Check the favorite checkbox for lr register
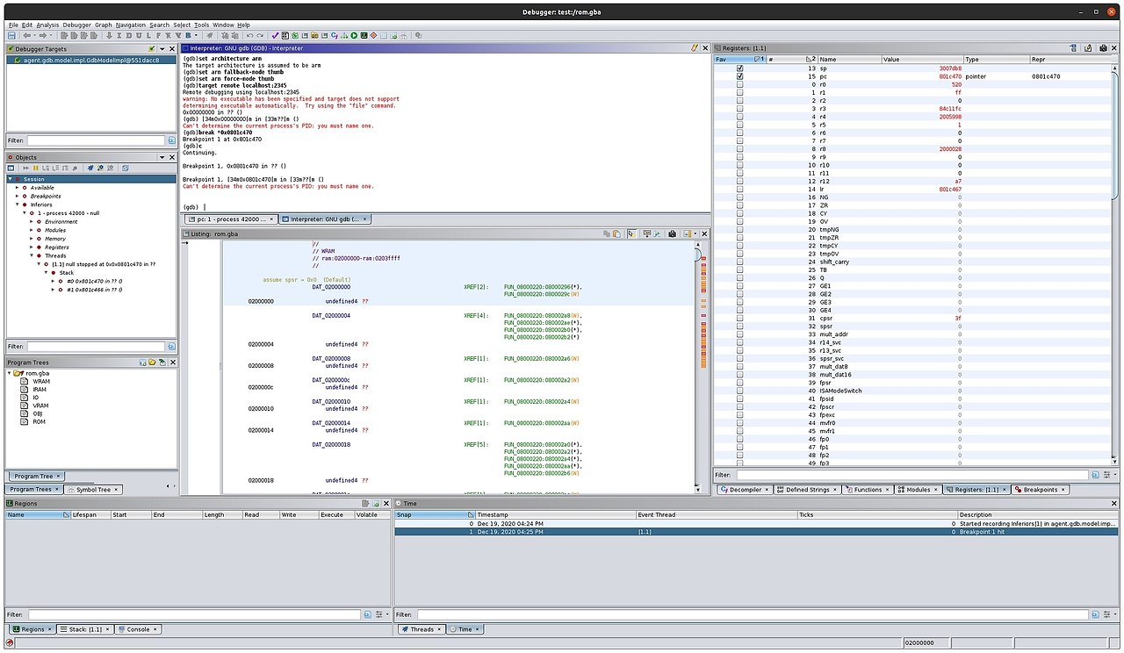 739,190
